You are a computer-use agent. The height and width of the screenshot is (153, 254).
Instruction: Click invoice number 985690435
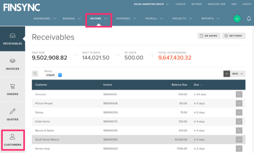point(110,131)
